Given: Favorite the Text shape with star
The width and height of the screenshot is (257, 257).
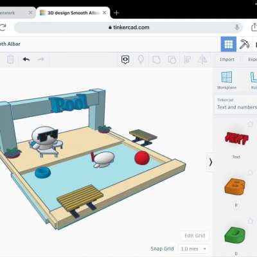Looking at the screenshot, I should (x=250, y=124).
